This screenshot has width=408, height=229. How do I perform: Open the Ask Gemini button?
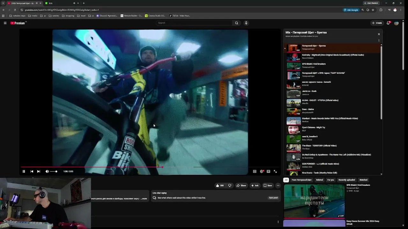[x=371, y=3]
